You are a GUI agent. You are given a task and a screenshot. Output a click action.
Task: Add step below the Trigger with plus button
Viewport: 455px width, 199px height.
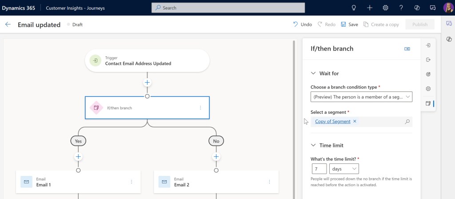pos(147,83)
